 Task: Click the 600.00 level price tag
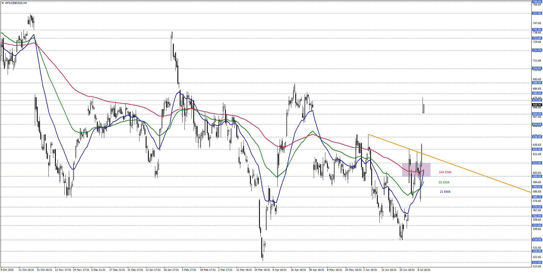[x=537, y=176]
